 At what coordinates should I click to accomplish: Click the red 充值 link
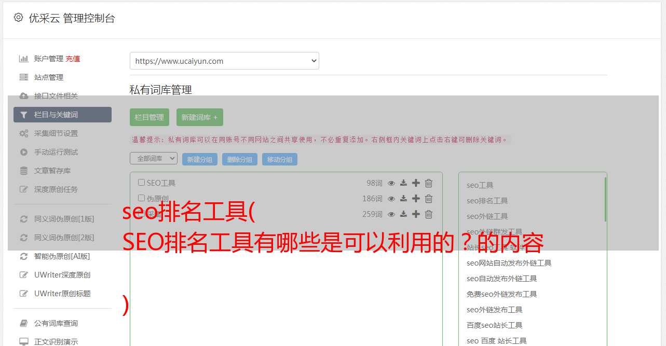click(x=73, y=59)
